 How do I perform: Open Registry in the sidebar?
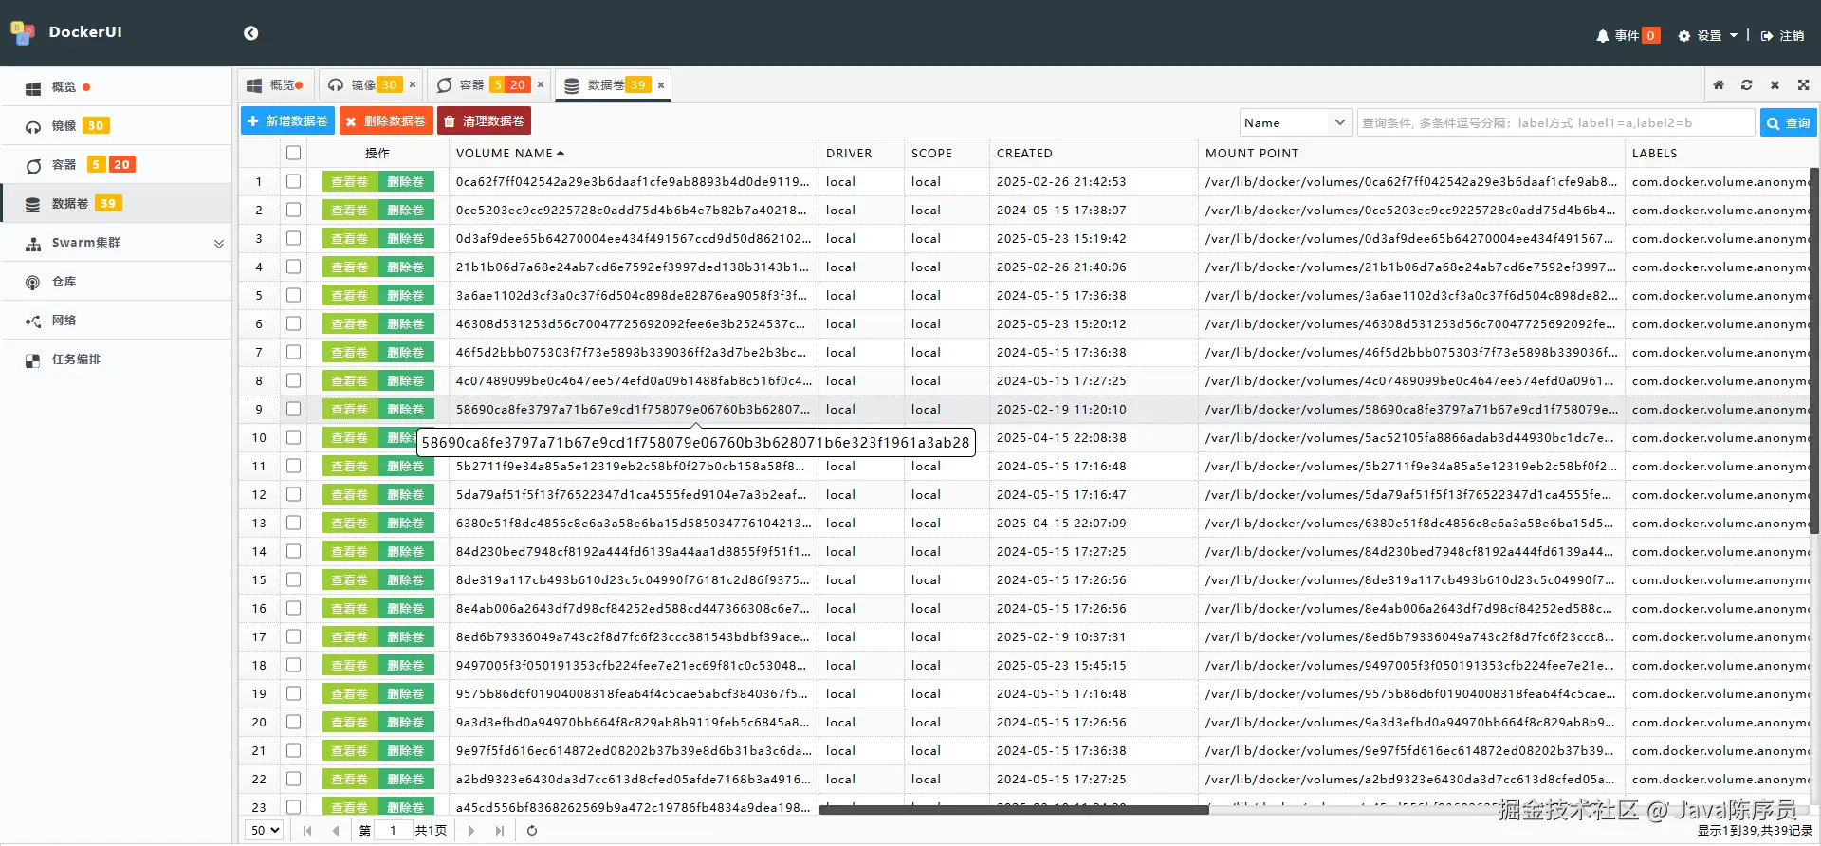[x=116, y=282]
